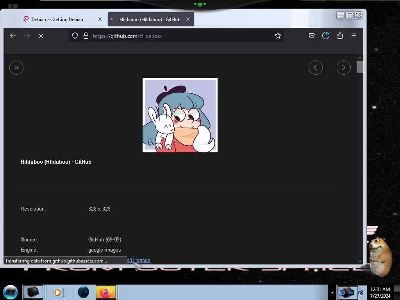Open the tracking protection shield icon

point(75,36)
